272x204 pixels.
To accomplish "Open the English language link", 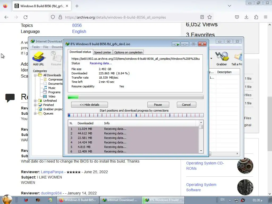I will click(x=79, y=31).
